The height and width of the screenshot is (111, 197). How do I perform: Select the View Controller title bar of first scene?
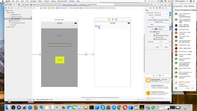coord(59,20)
